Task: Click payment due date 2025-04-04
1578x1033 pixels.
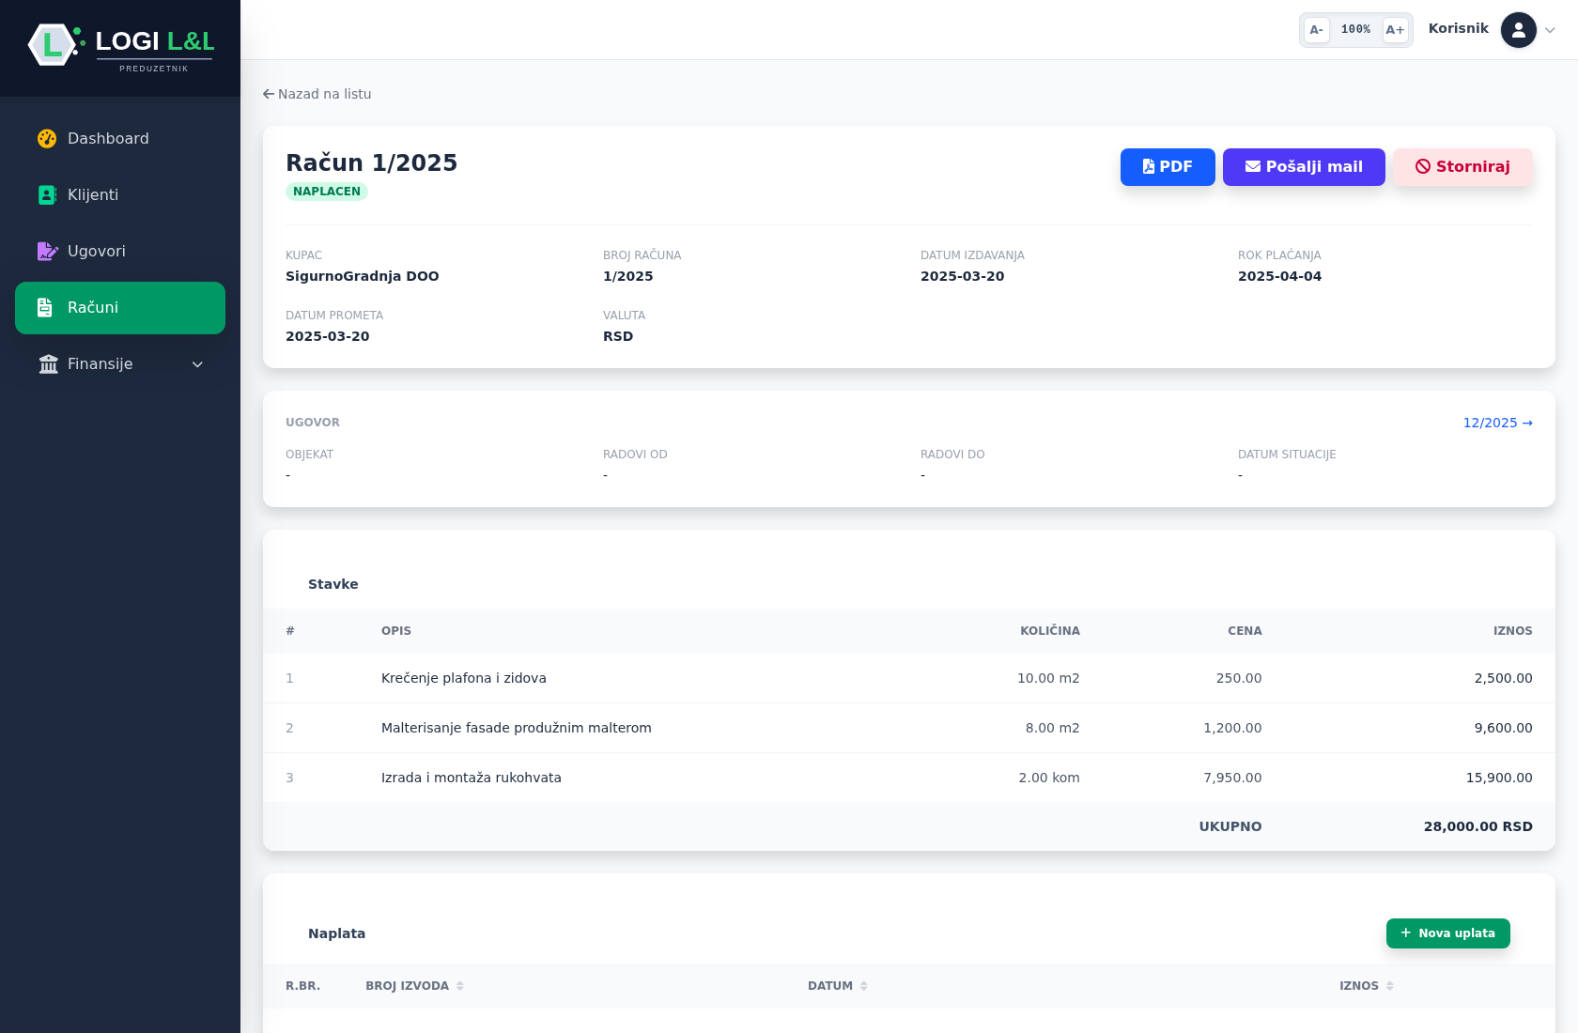Action: [x=1279, y=276]
